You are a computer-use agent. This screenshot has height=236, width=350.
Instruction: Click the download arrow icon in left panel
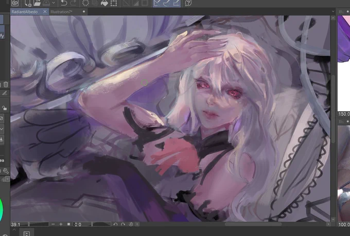pos(1,140)
